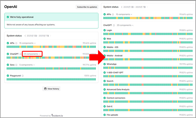This screenshot has height=118, width=196.
Task: Go to previous date range in left panel
Action: tap(25, 36)
